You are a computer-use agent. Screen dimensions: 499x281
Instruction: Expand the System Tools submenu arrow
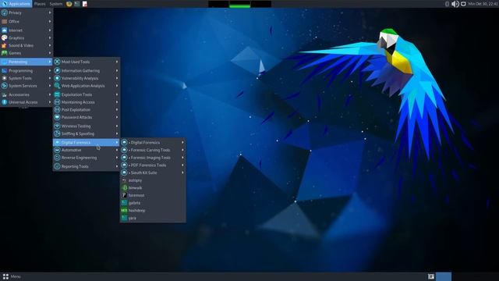coord(50,78)
